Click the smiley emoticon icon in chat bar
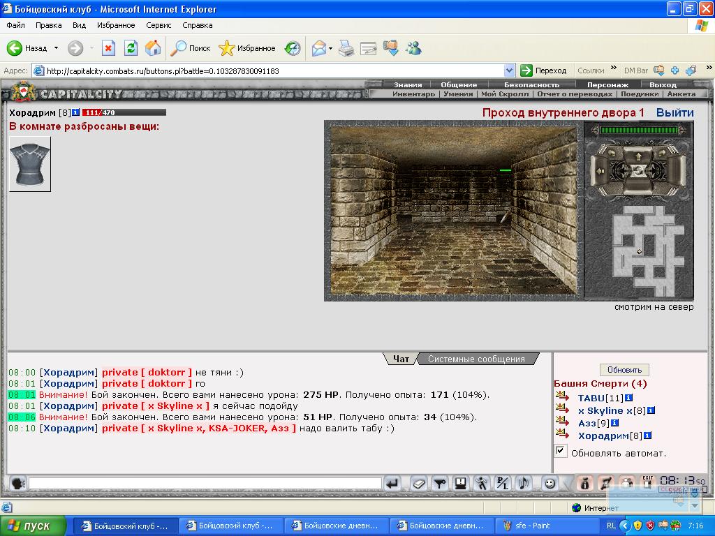The height and width of the screenshot is (536, 715). coord(550,483)
